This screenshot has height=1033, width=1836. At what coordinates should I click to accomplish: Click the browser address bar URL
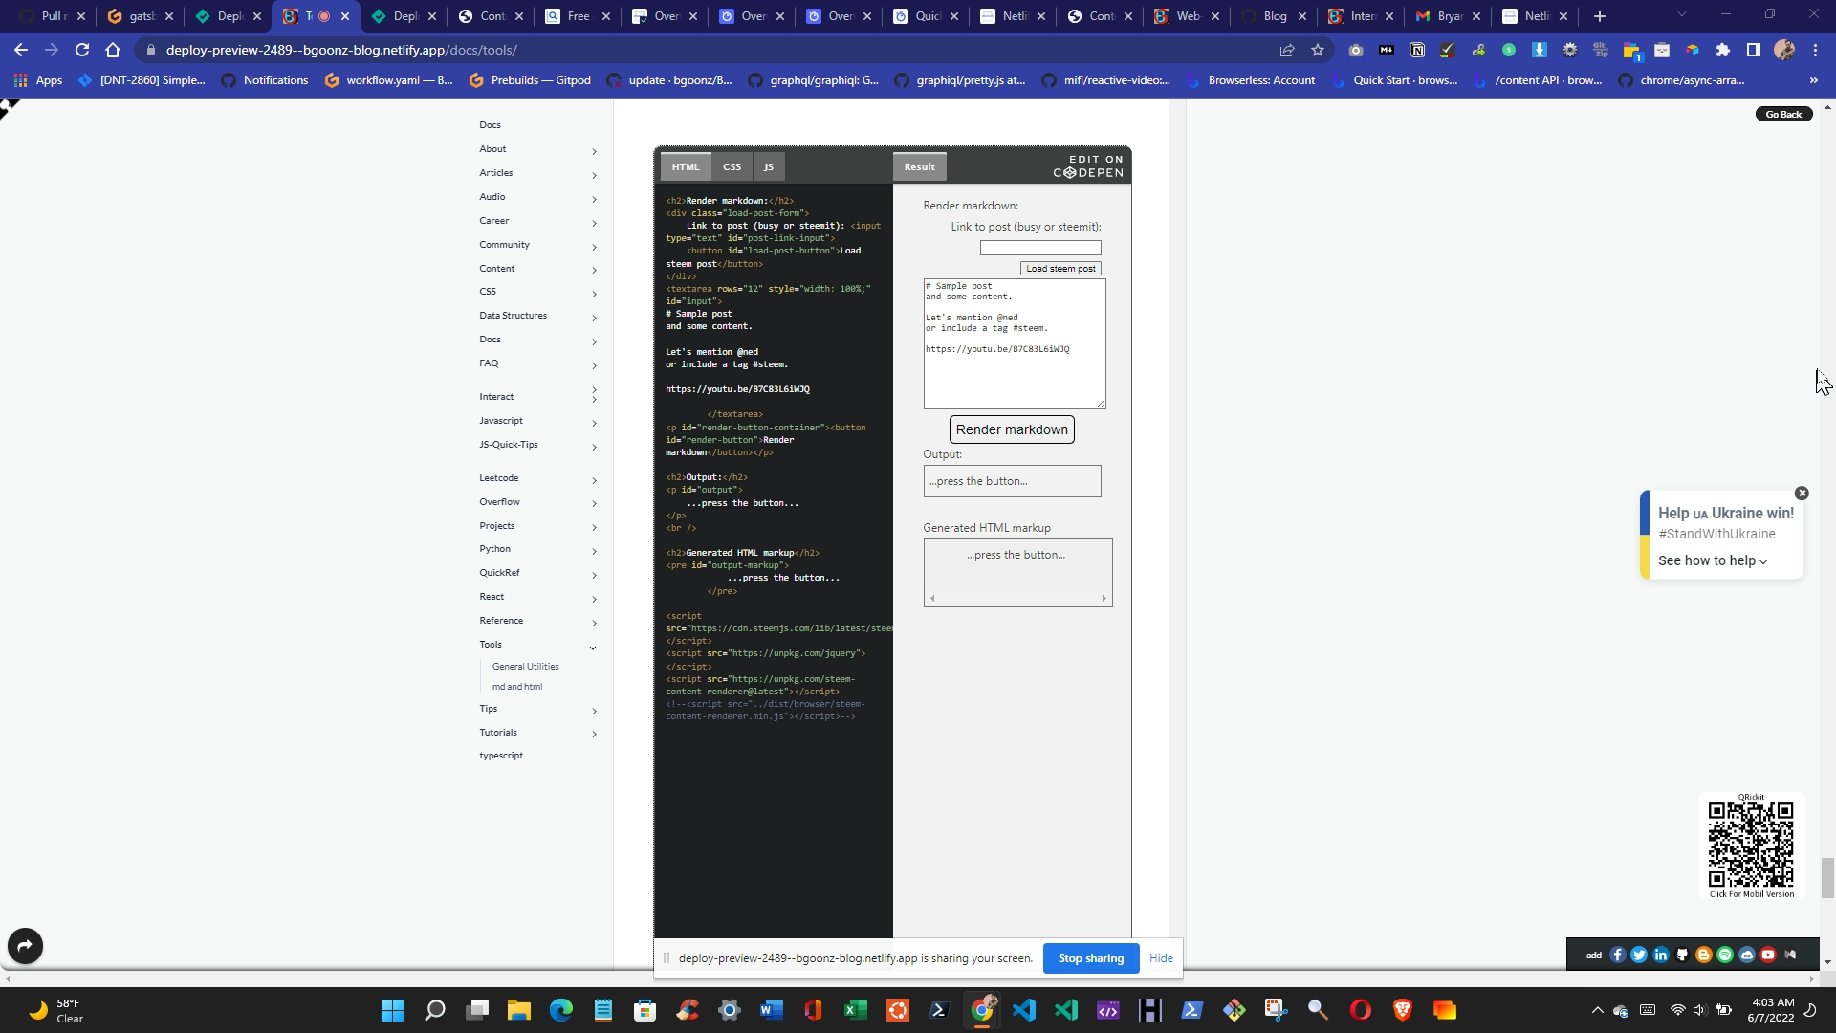click(341, 50)
